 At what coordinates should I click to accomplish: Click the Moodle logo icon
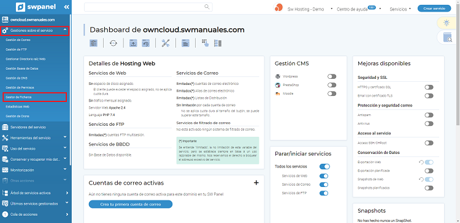278,94
